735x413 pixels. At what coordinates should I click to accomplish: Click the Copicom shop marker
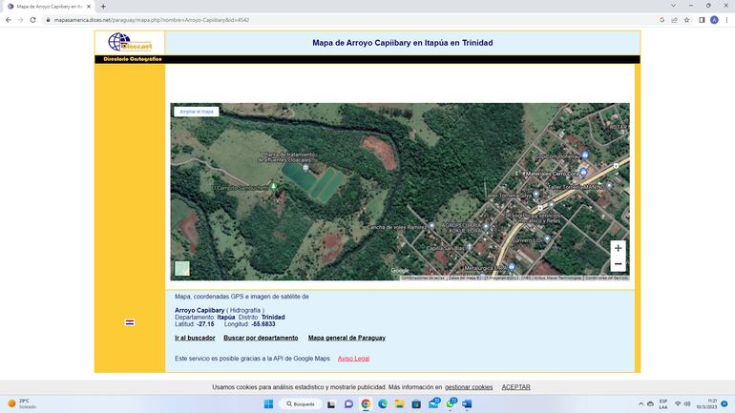tap(585, 155)
